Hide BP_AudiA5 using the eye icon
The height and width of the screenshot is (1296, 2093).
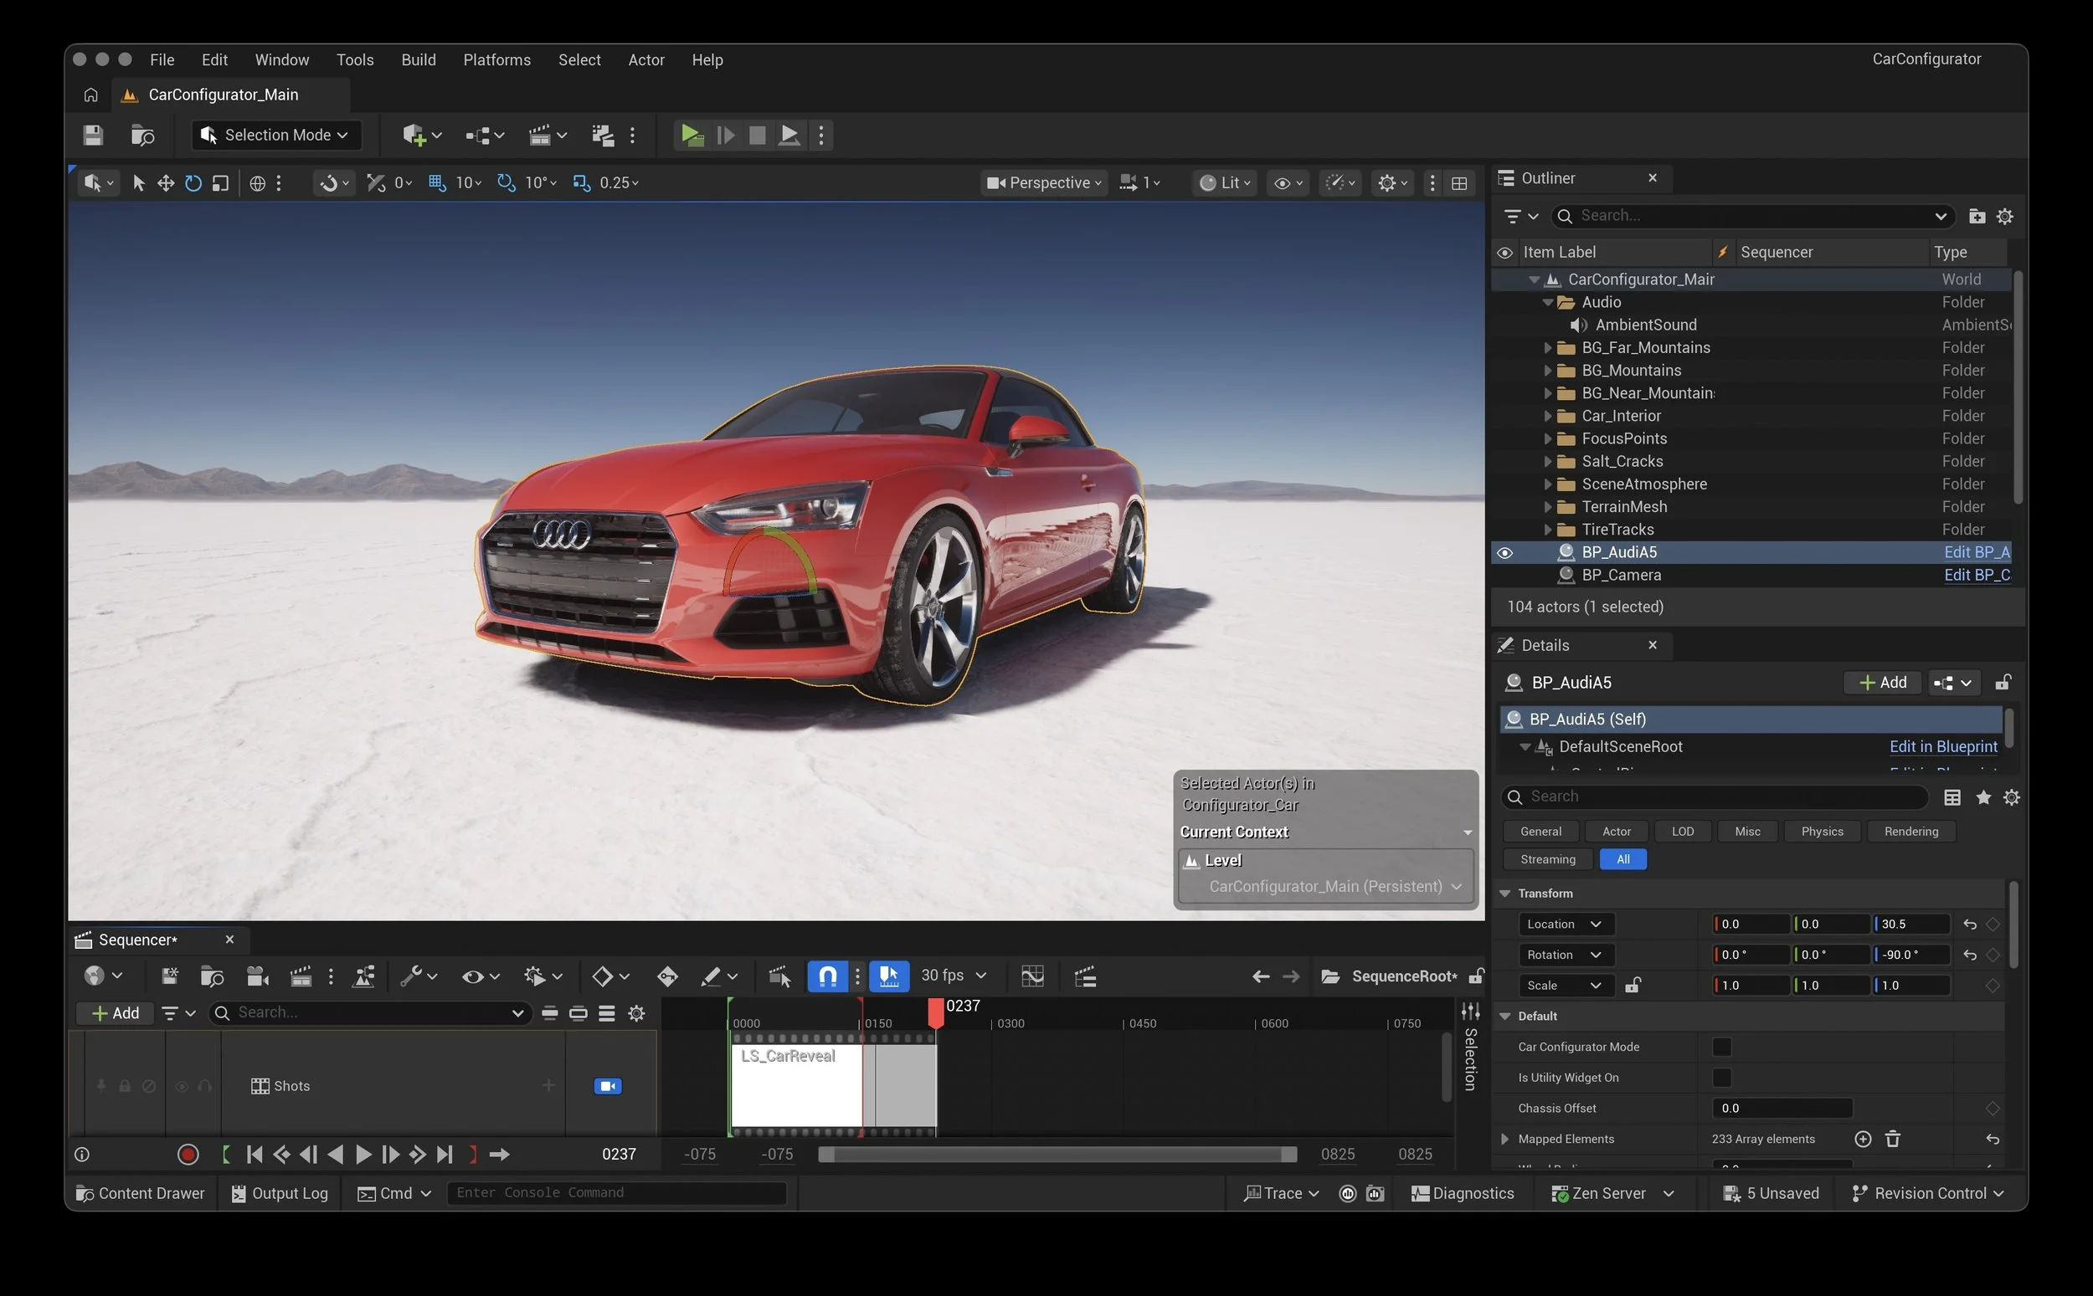click(x=1504, y=553)
